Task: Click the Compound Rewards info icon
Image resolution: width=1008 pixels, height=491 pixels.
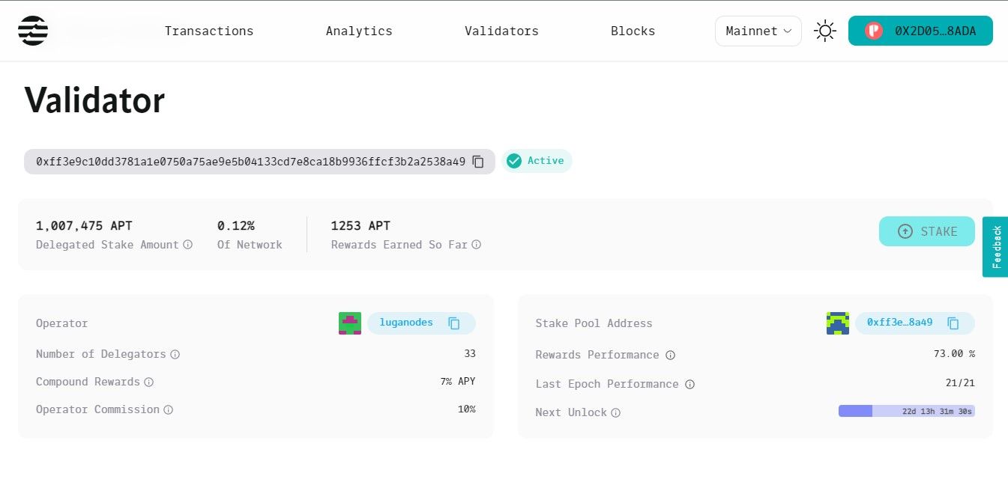Action: point(148,382)
